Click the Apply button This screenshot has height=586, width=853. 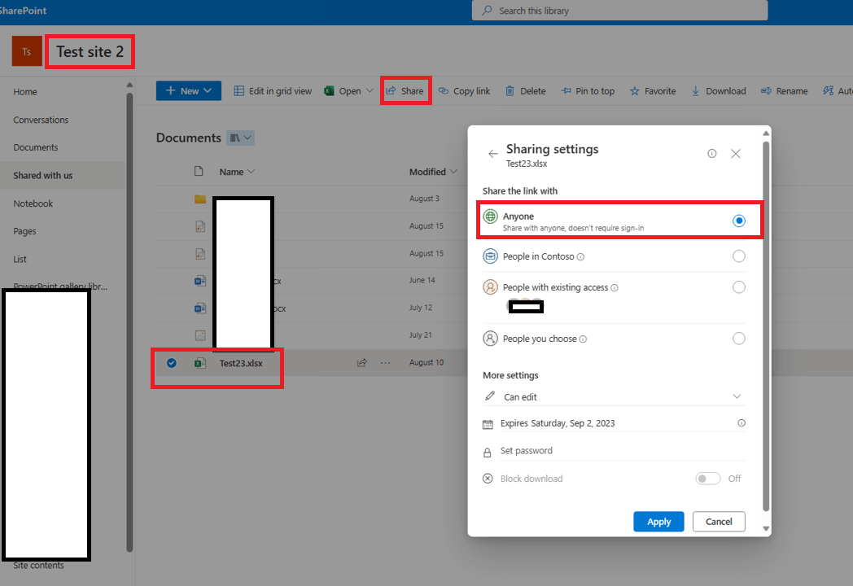[658, 521]
